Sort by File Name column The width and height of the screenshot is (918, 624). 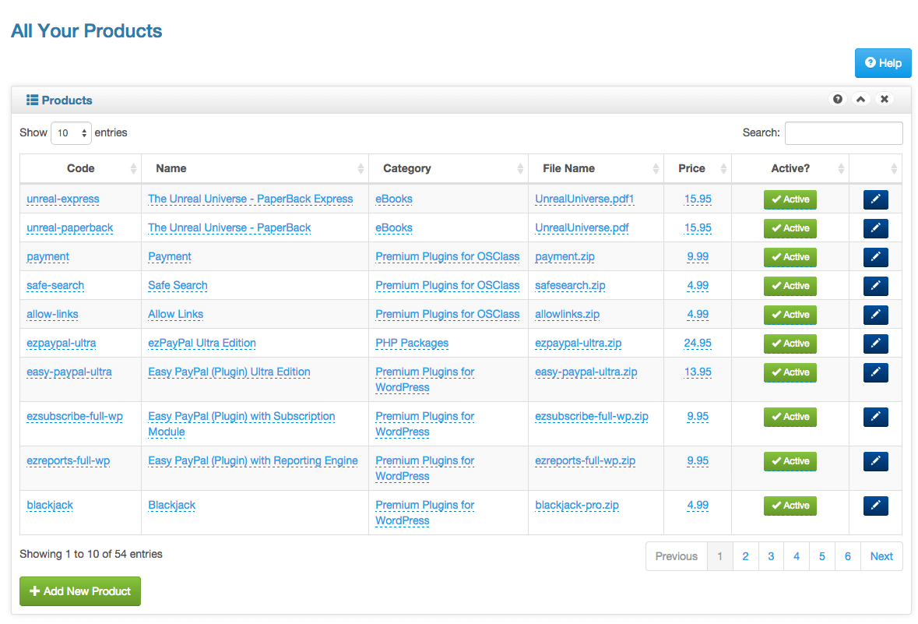click(x=596, y=169)
